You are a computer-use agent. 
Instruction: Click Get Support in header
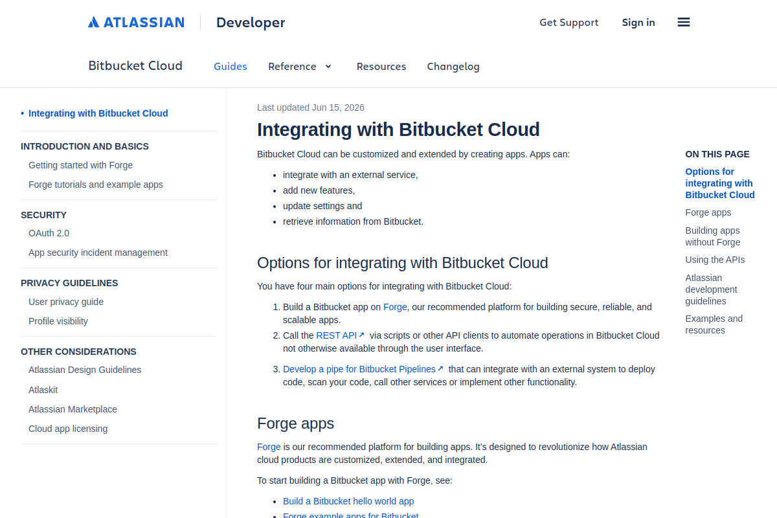(569, 23)
